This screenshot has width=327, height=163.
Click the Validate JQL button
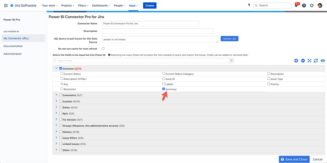coord(229,39)
